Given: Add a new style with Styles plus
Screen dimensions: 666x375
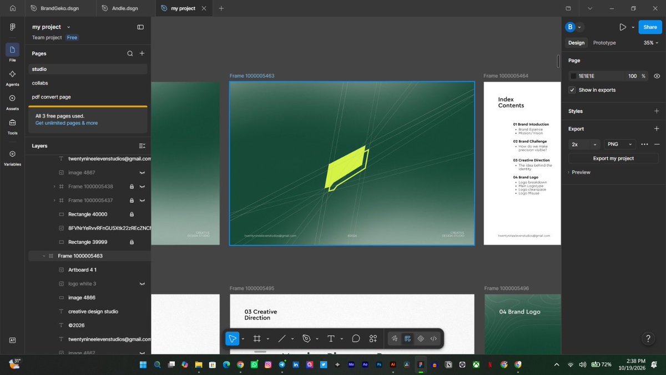Looking at the screenshot, I should click(x=657, y=111).
